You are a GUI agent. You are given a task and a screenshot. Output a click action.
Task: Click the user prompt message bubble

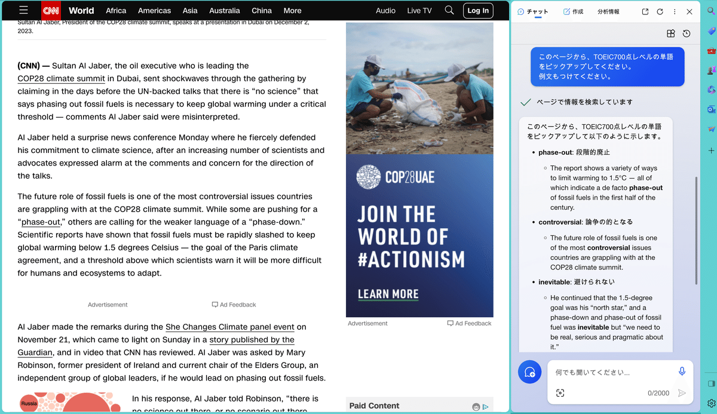click(607, 66)
